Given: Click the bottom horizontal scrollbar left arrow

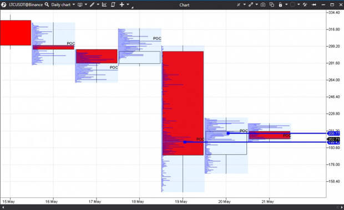Looking at the screenshot, I should coord(3,207).
